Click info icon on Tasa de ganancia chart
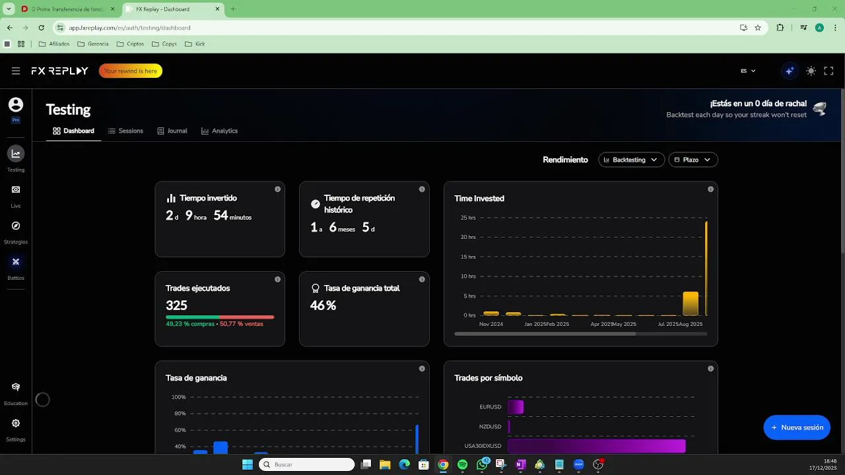The width and height of the screenshot is (845, 475). pyautogui.click(x=422, y=369)
